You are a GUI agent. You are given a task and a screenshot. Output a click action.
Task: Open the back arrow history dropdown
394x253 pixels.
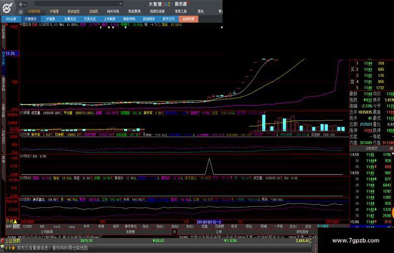[26, 5]
